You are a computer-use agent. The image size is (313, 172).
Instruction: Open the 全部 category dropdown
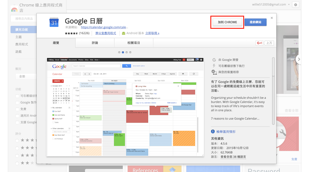coord(26,76)
